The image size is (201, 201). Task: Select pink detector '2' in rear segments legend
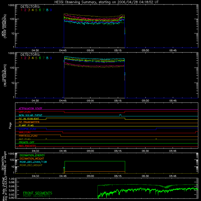point(25,58)
